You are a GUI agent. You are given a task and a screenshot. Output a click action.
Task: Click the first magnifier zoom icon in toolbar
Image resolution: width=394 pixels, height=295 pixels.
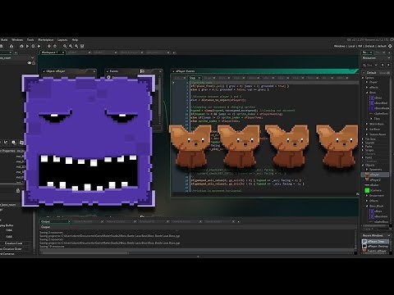(65, 46)
